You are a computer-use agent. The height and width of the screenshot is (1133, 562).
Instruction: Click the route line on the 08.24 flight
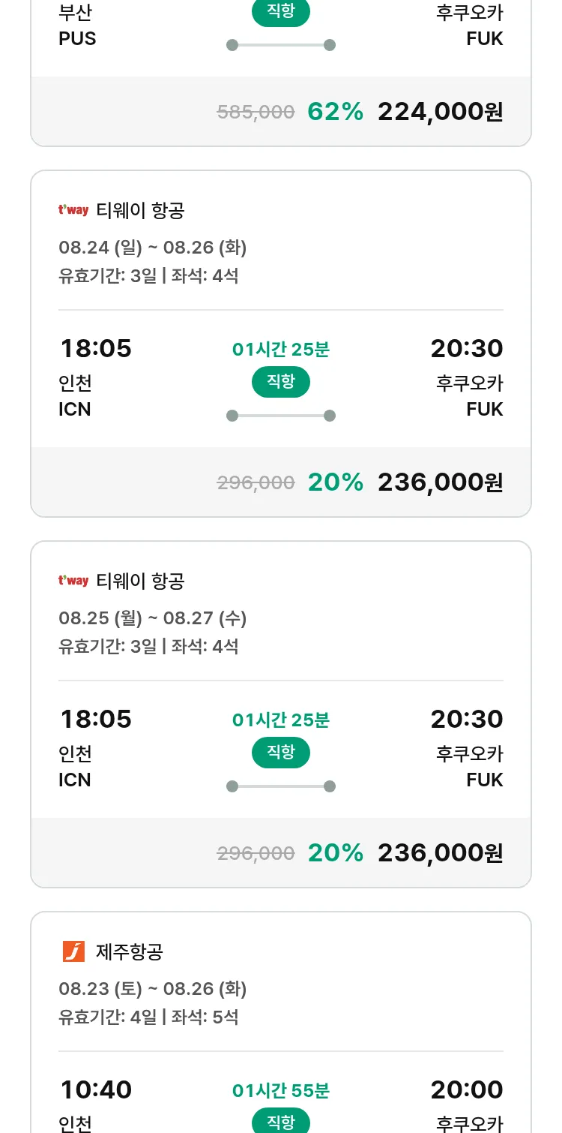[x=281, y=416]
